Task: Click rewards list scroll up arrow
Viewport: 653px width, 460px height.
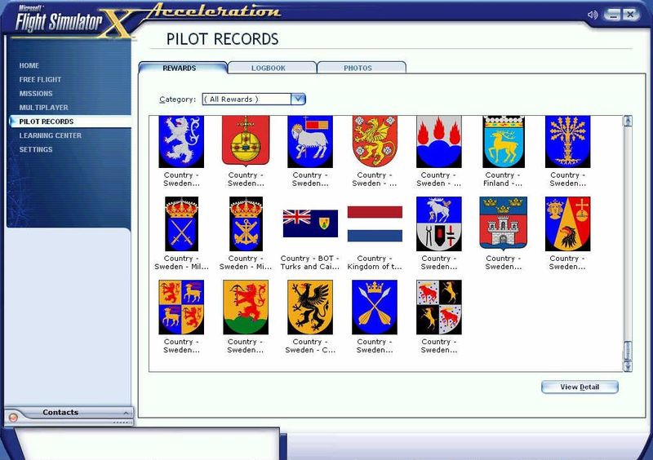Action: pos(627,121)
